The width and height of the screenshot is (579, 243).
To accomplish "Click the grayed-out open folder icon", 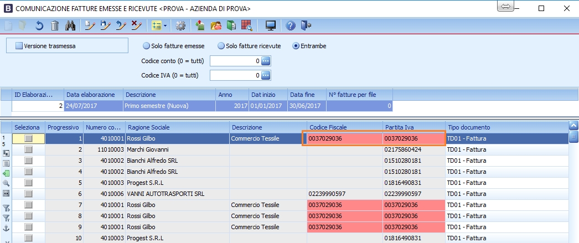I will pos(23,25).
